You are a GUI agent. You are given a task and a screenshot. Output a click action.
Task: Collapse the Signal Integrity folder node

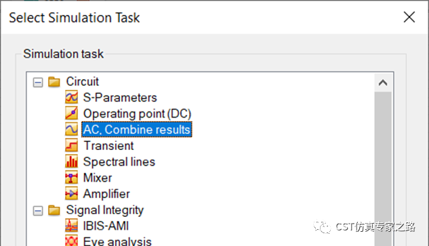click(38, 211)
